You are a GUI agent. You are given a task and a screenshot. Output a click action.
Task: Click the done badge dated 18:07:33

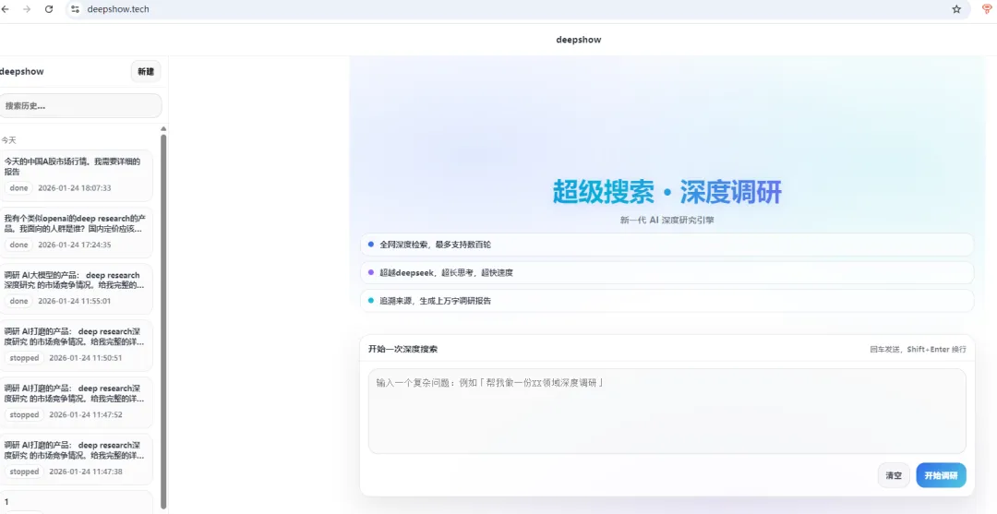(18, 188)
